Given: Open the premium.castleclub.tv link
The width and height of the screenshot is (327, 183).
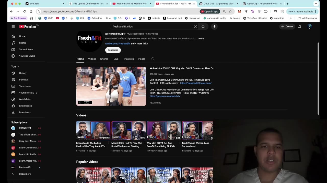Looking at the screenshot, I should click(x=165, y=96).
